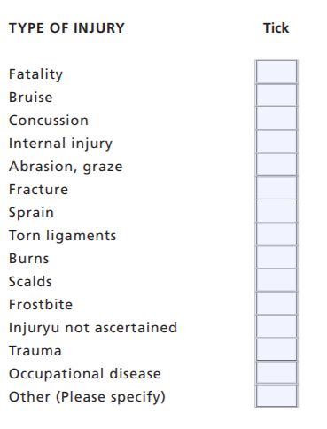
Task: Check the Concussion box
Action: click(x=276, y=118)
